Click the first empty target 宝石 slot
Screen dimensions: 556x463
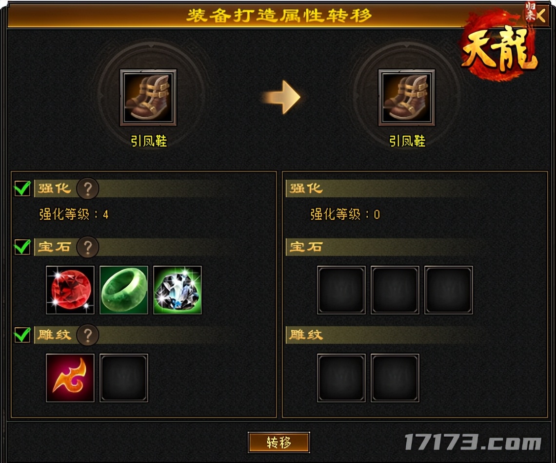tap(341, 290)
